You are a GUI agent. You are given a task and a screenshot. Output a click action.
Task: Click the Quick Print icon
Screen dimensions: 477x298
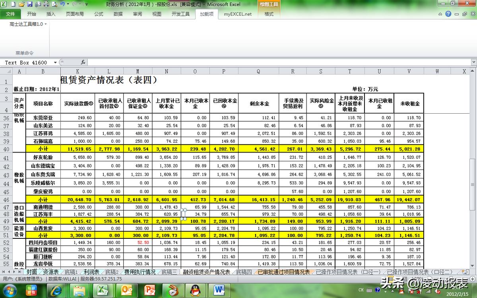(47, 4)
